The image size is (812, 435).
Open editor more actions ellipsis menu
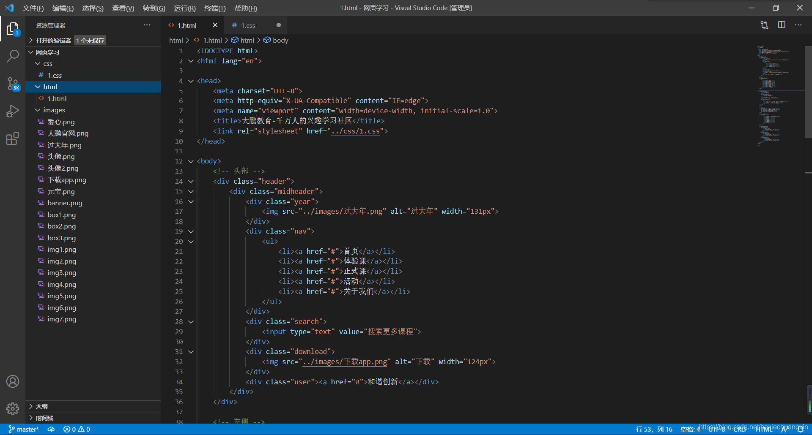798,25
